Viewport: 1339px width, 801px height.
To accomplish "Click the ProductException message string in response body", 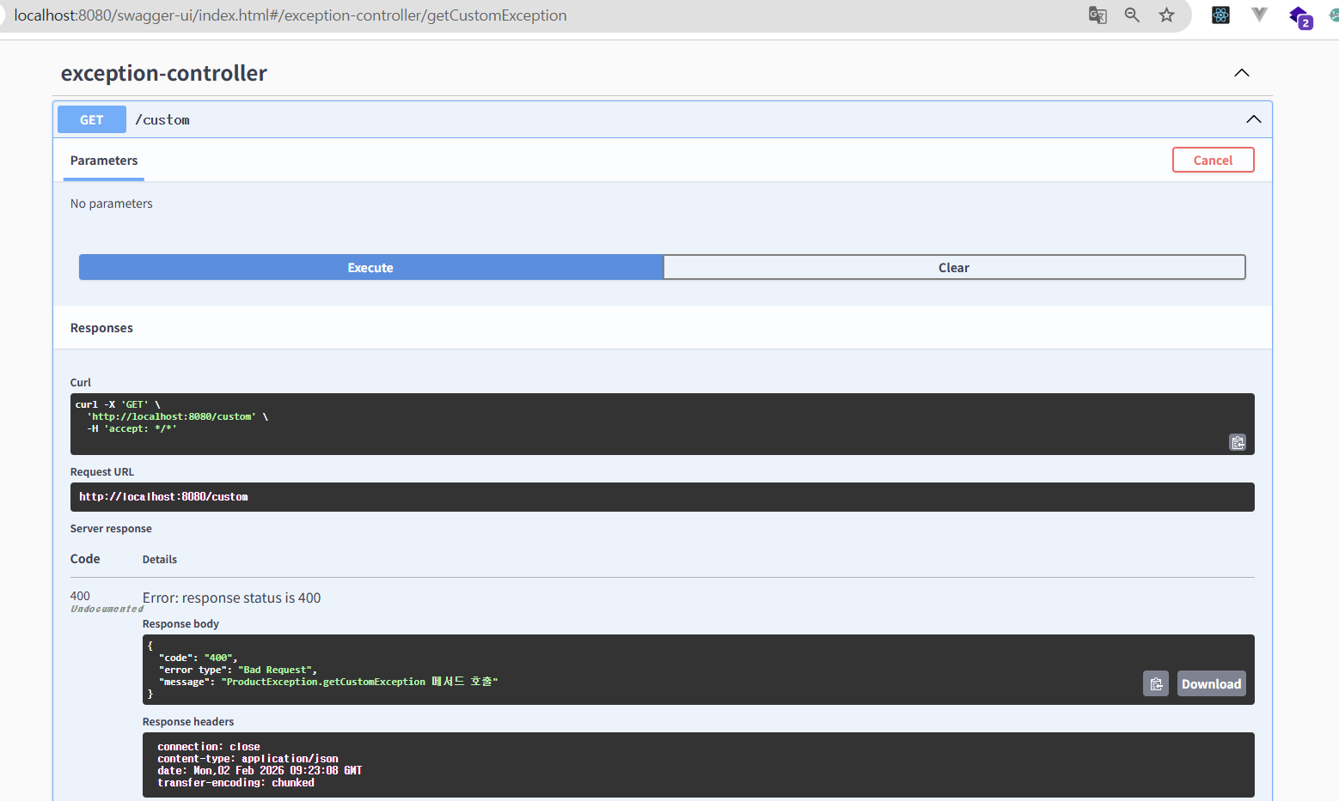I will coord(359,682).
